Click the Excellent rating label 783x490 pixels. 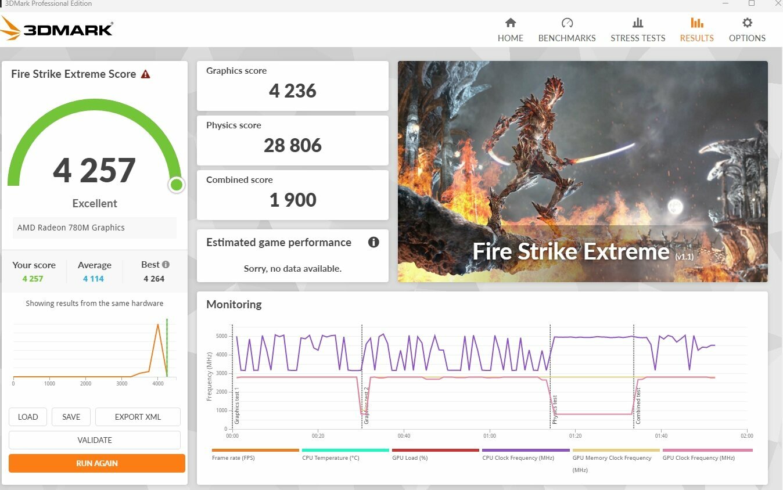pos(95,203)
